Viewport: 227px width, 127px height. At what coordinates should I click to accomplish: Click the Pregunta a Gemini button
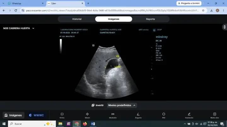point(189,3)
